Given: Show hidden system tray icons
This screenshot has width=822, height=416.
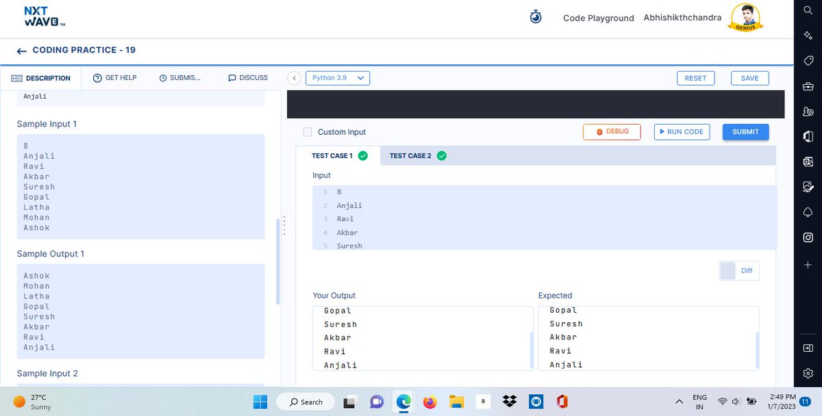Looking at the screenshot, I should (x=679, y=402).
